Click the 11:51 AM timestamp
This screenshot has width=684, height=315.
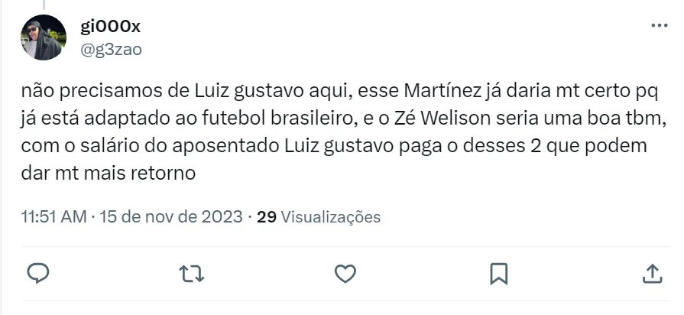click(53, 217)
